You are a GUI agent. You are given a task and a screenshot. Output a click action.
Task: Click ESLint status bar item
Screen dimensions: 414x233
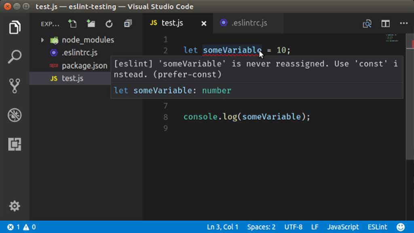coord(377,227)
